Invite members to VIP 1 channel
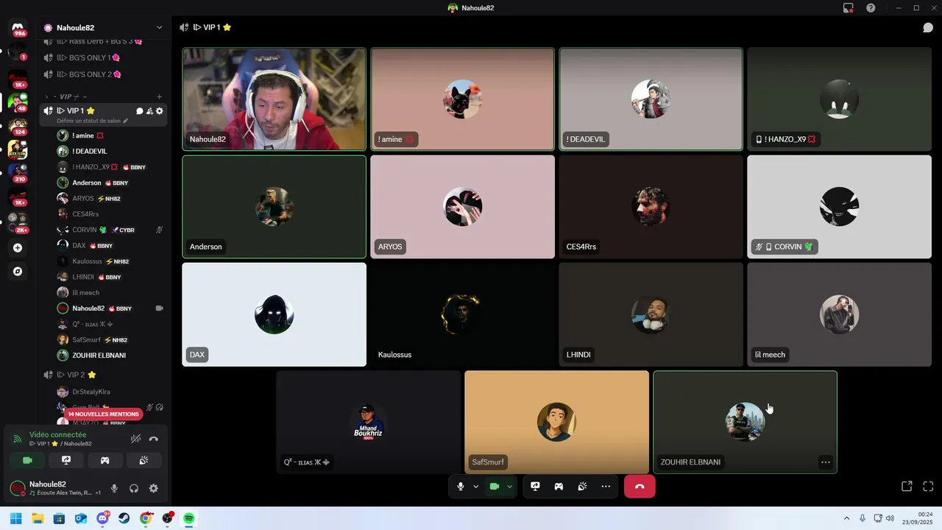The height and width of the screenshot is (530, 942). (149, 110)
